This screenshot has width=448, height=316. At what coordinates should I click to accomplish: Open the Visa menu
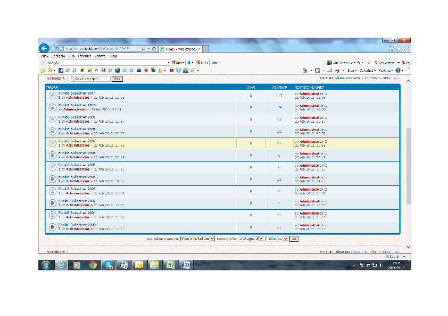tap(71, 56)
